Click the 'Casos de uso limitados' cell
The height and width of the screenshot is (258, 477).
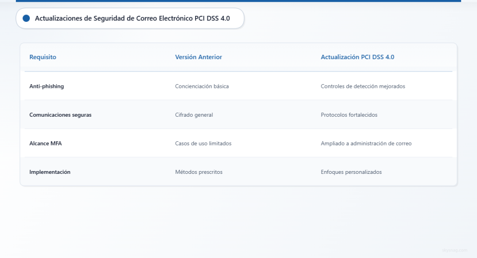pos(203,143)
